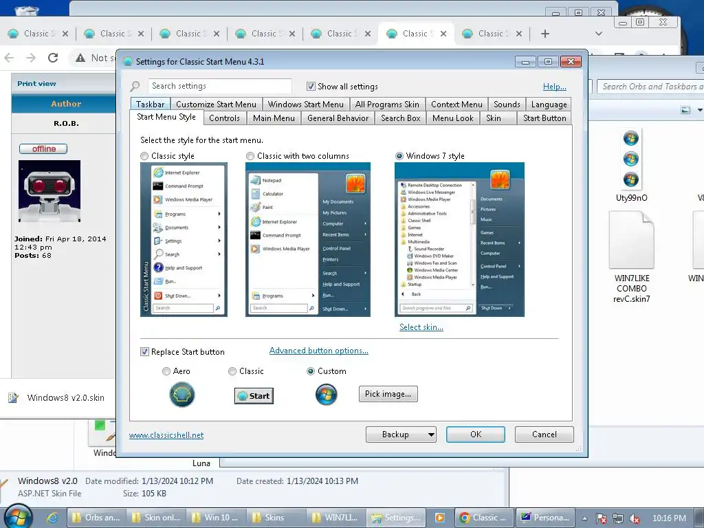Click the Print view link in browser
Image resolution: width=704 pixels, height=528 pixels.
point(37,83)
